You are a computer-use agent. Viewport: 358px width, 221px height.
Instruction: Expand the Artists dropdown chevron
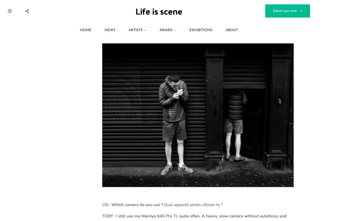145,30
